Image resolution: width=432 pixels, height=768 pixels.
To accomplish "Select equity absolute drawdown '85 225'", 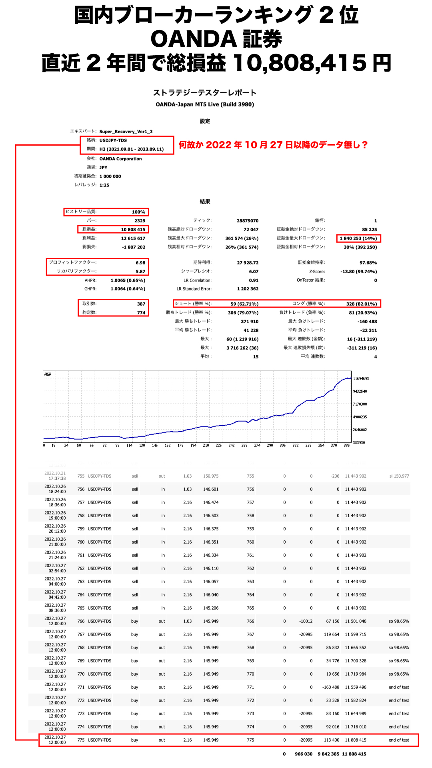I will pyautogui.click(x=370, y=230).
